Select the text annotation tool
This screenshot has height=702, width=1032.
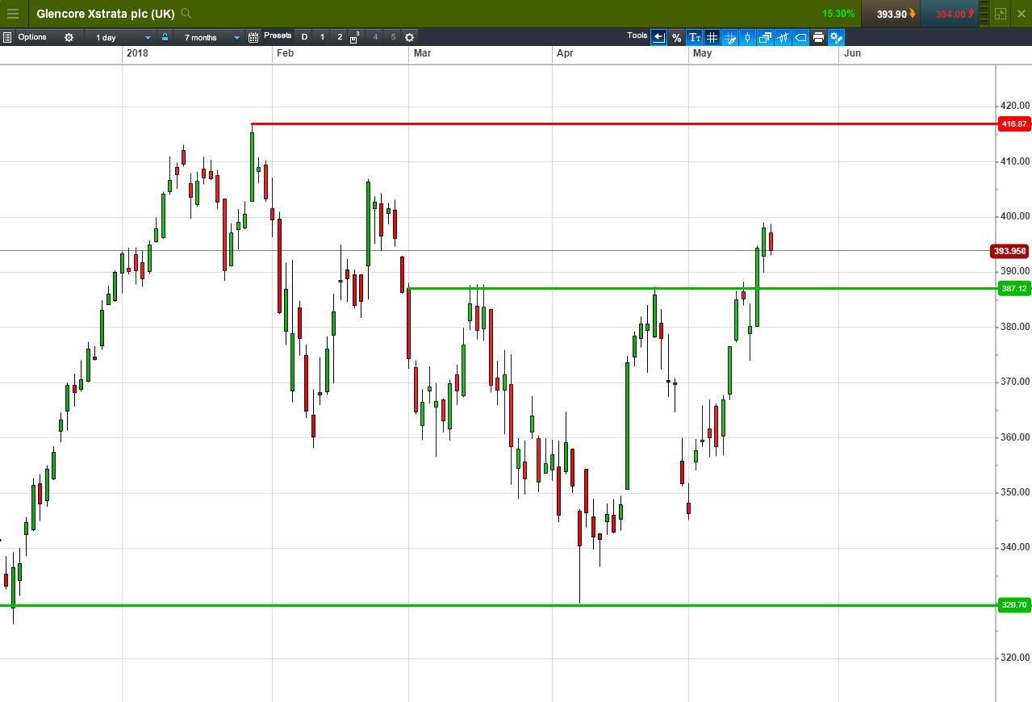(694, 37)
